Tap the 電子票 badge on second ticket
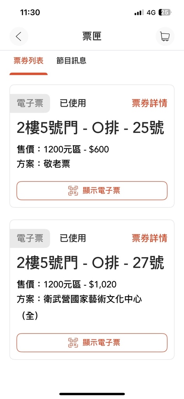The width and height of the screenshot is (184, 399). click(x=30, y=238)
